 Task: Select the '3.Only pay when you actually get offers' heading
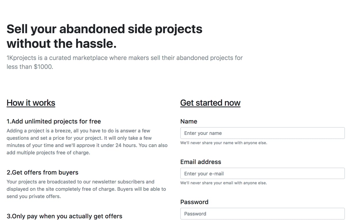64,216
